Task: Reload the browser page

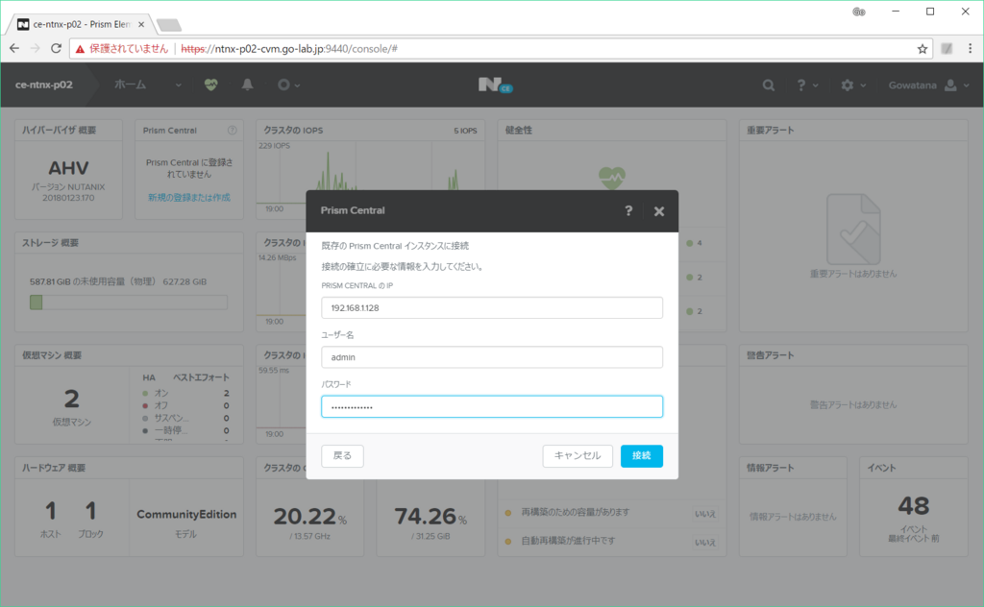Action: pos(56,48)
